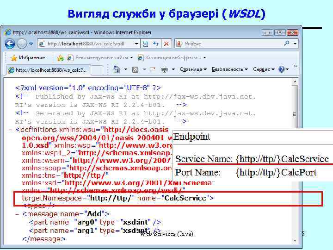Click the "arg0" part name
The width and height of the screenshot is (333, 250).
[86, 222]
